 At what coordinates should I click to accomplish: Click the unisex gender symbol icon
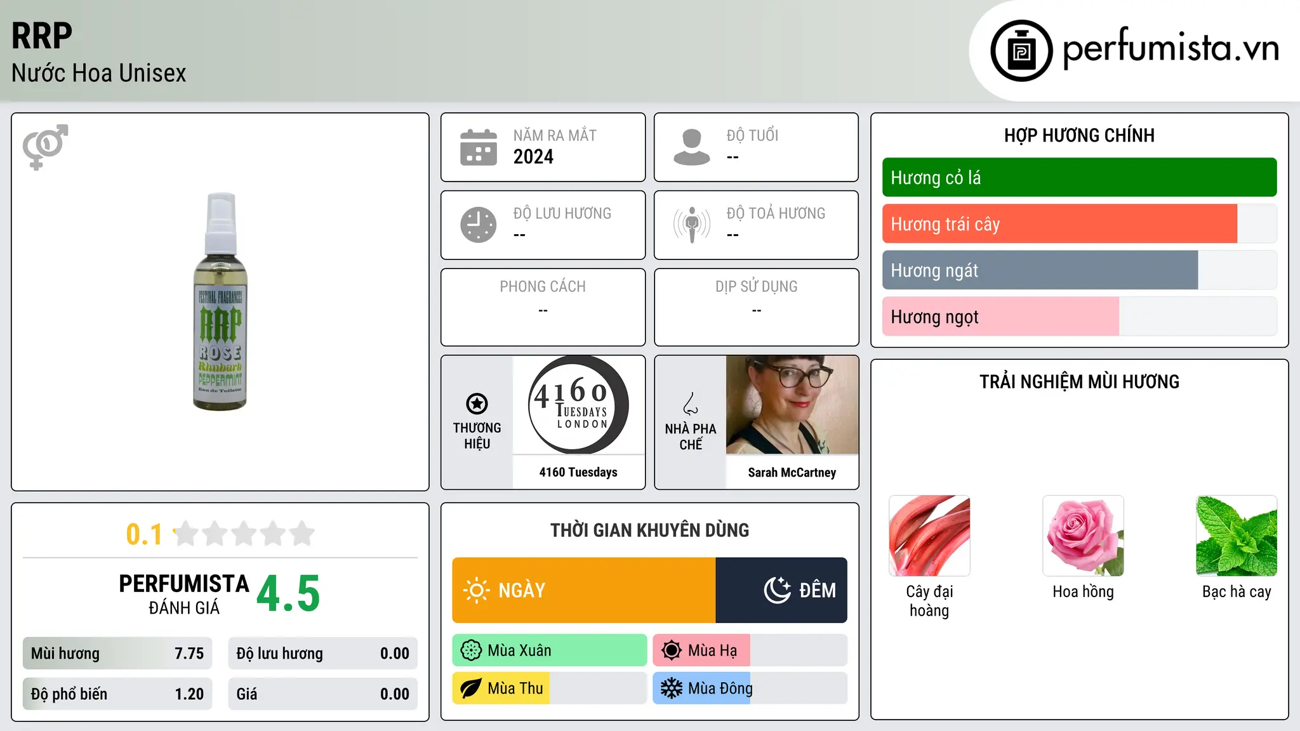coord(45,147)
